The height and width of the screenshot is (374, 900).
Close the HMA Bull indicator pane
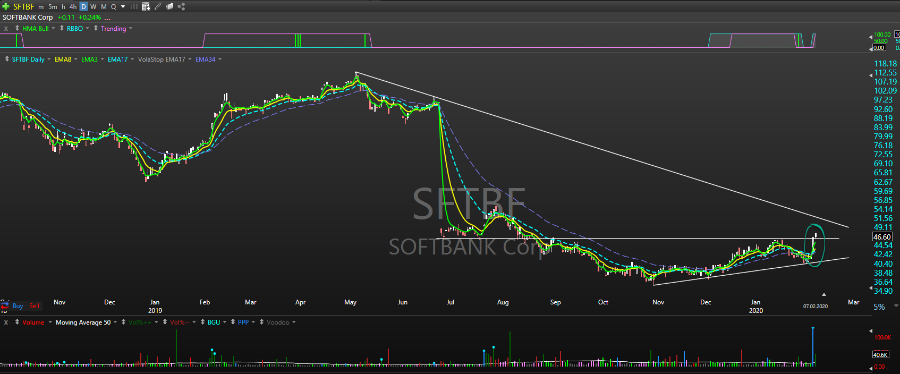[6, 29]
